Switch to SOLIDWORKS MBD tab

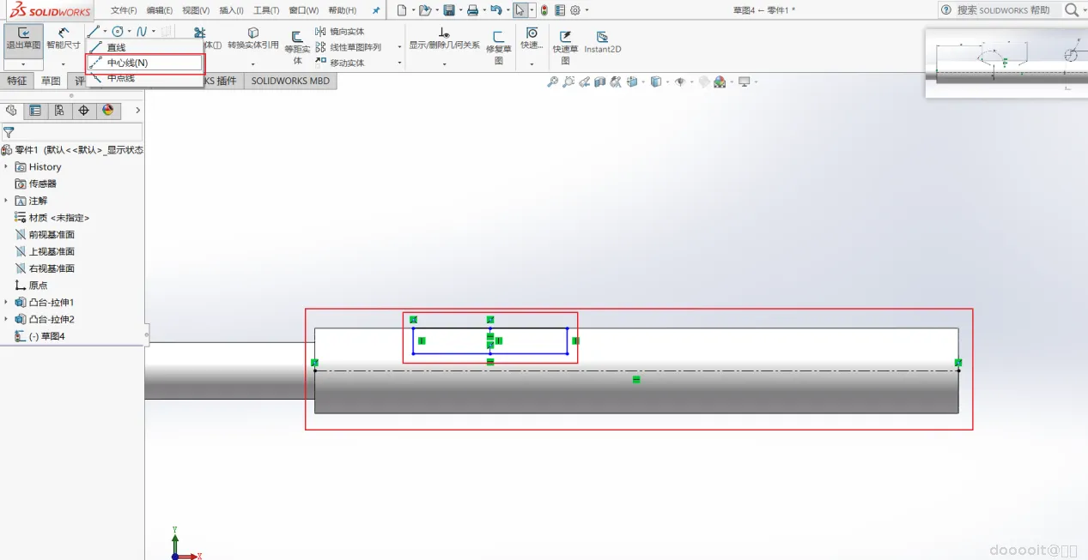click(x=290, y=81)
